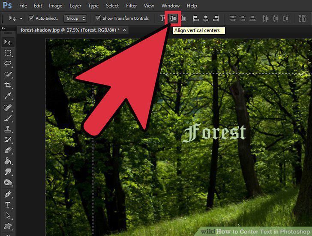Open the Help menu
312x236 pixels.
coord(192,6)
